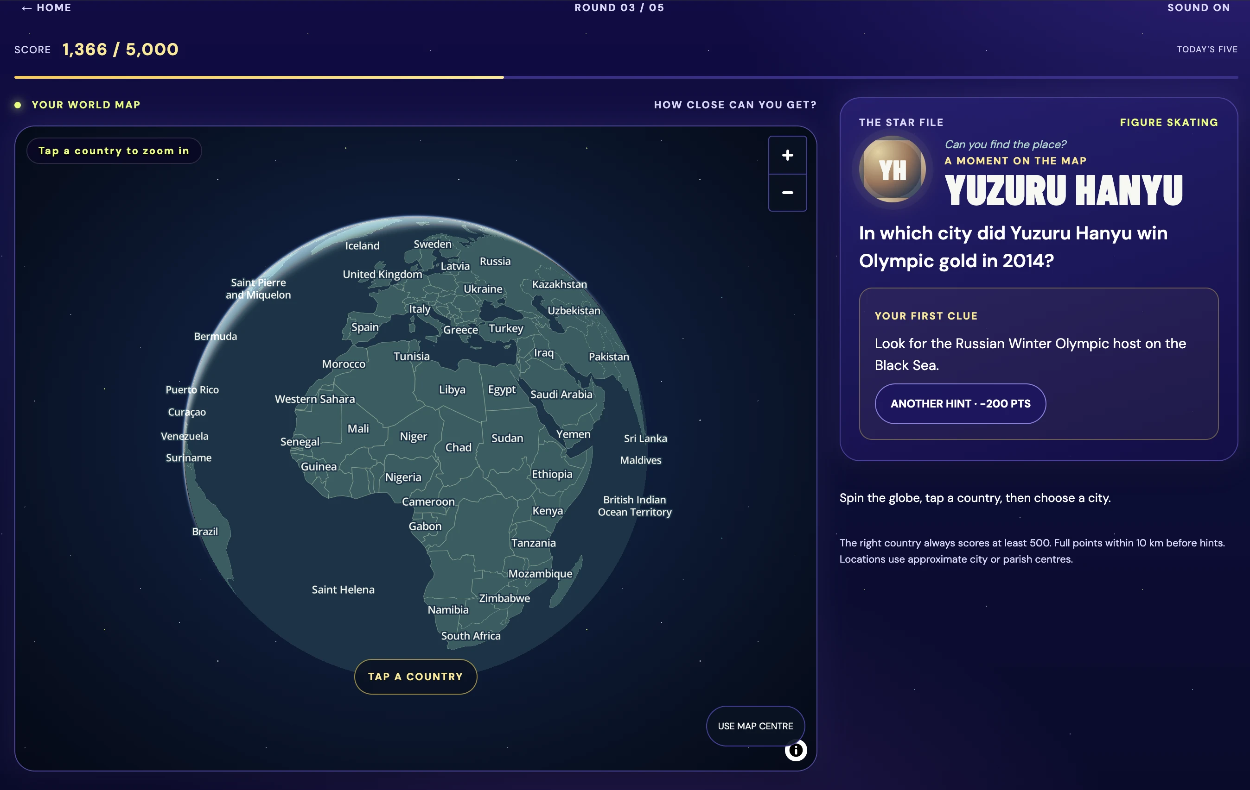Select Turkey on the globe
Viewport: 1250px width, 790px height.
pos(505,328)
